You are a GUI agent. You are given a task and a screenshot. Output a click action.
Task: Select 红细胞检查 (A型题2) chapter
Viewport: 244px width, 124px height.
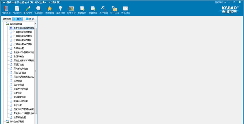coord(21,36)
